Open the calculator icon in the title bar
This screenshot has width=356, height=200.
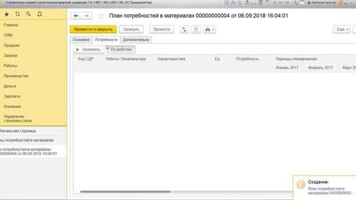point(260,3)
